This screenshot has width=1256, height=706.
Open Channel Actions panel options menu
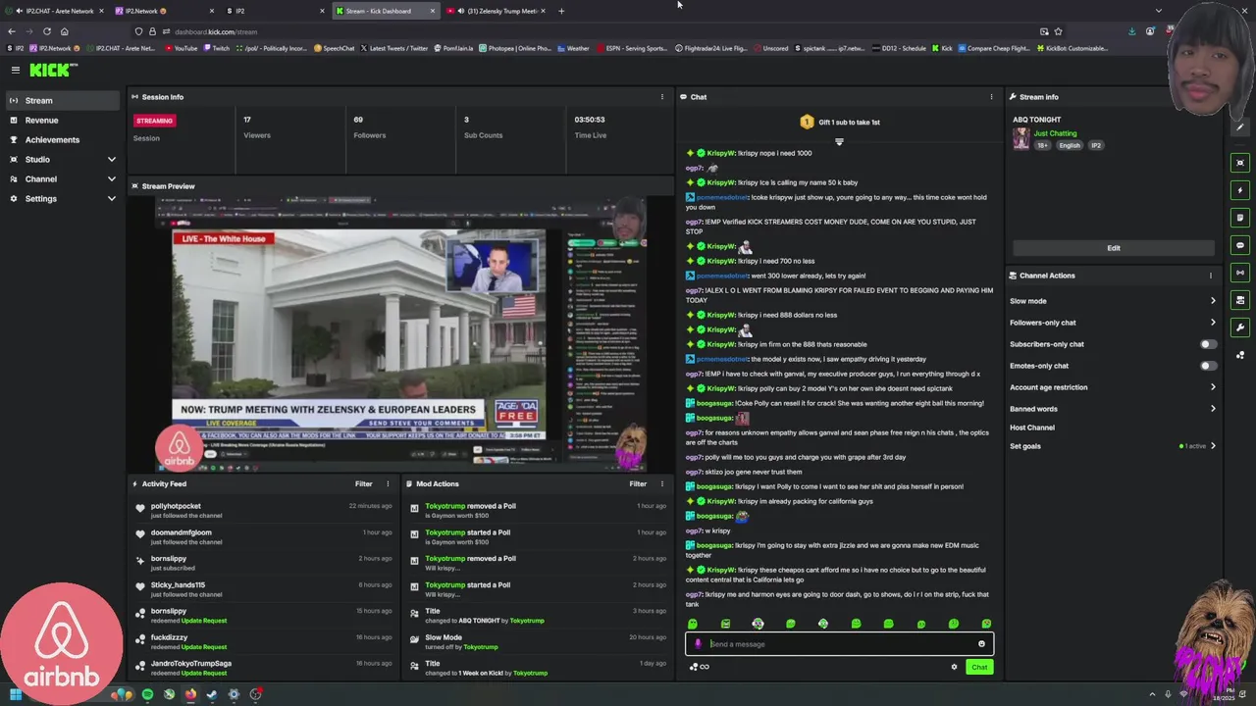1210,276
